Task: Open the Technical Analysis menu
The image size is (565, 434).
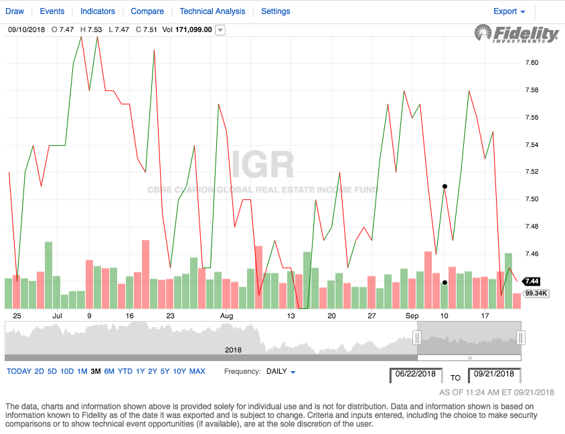Action: [212, 11]
